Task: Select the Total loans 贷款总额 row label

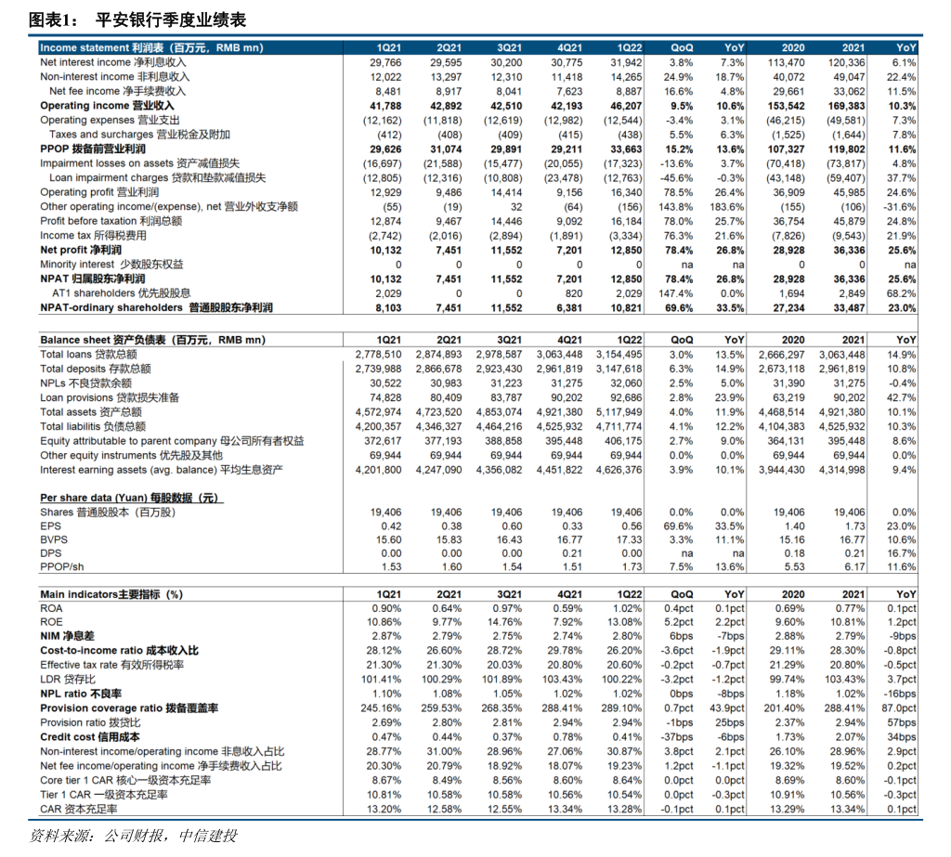Action: [88, 355]
